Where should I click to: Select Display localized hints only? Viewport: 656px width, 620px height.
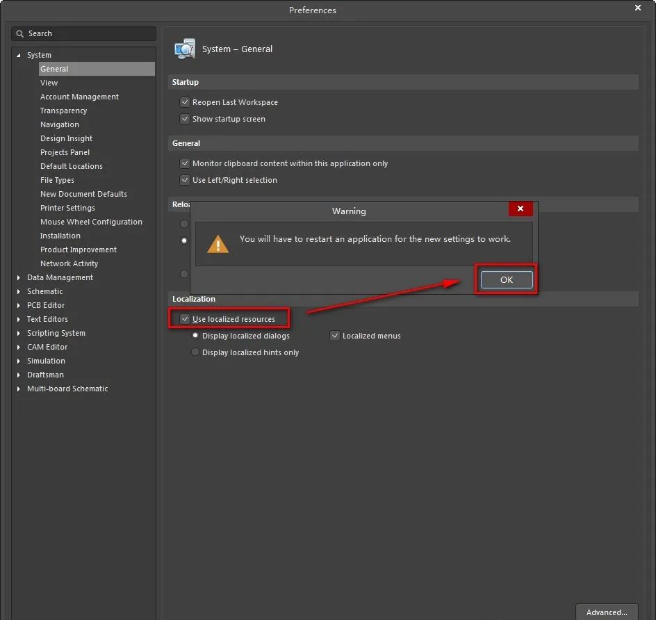click(195, 352)
